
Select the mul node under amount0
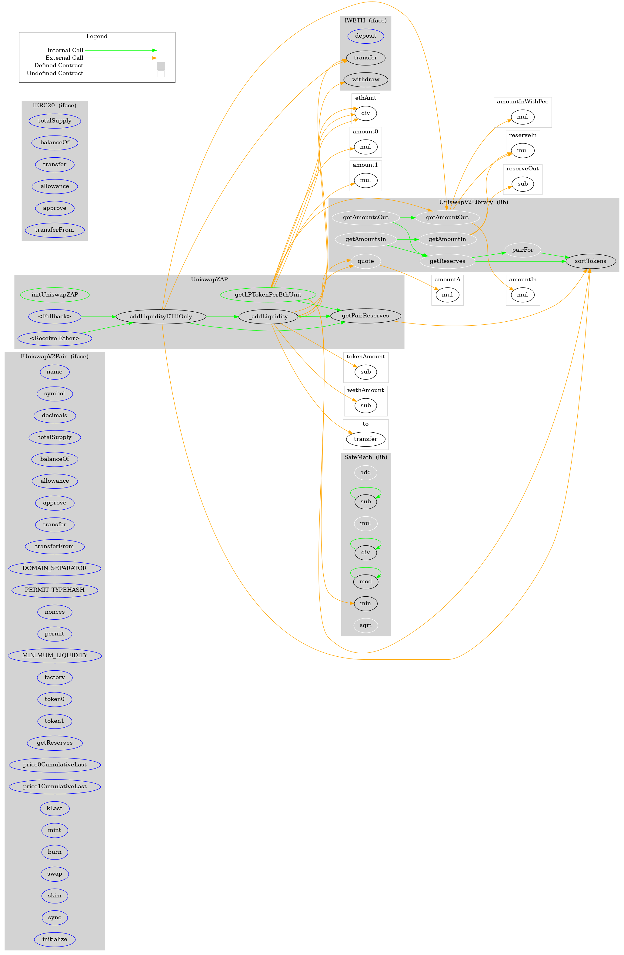pyautogui.click(x=366, y=146)
